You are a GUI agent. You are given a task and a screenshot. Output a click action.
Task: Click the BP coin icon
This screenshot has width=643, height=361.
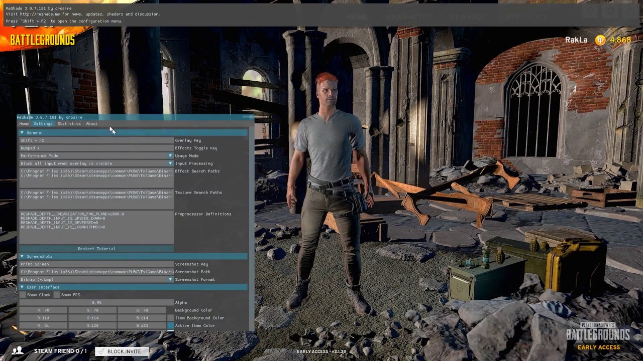(x=600, y=40)
